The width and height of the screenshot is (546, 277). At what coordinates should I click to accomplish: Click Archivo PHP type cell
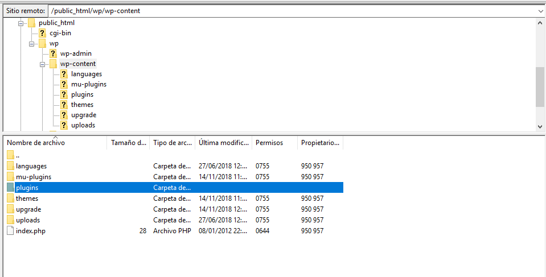[x=172, y=231]
